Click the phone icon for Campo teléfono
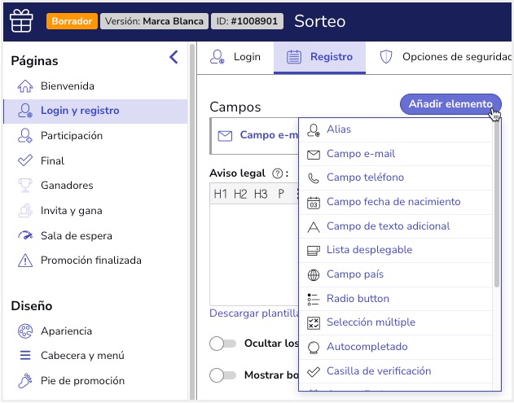The image size is (514, 403). pos(314,178)
